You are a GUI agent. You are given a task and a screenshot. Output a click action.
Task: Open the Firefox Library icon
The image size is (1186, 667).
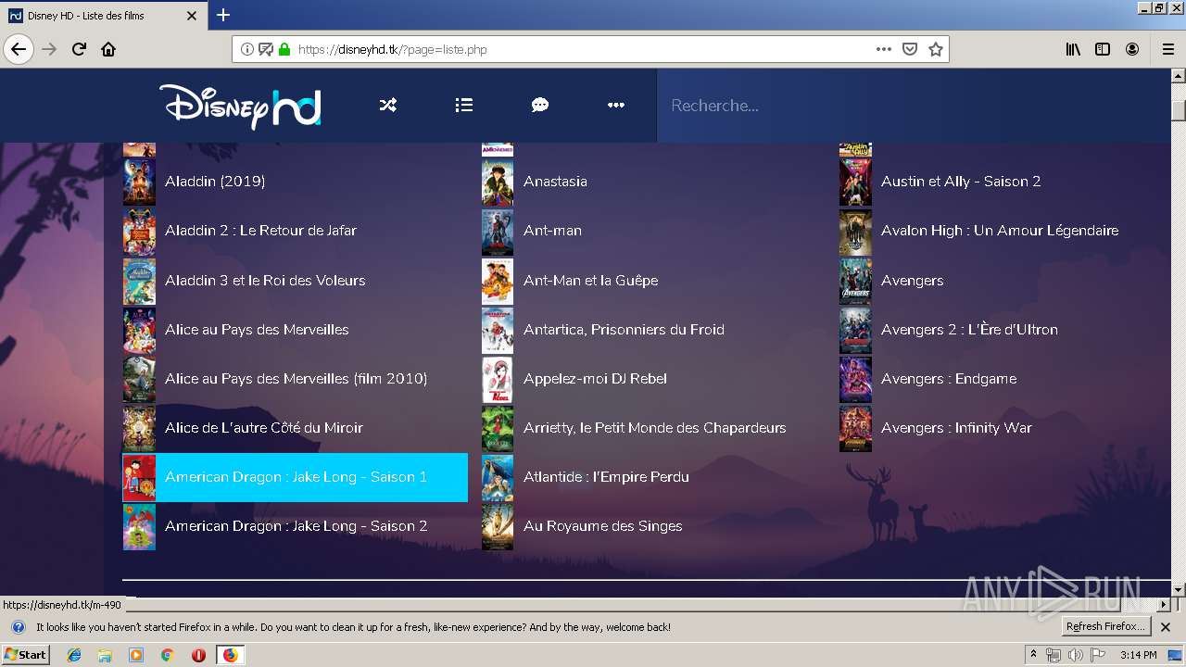click(1073, 49)
